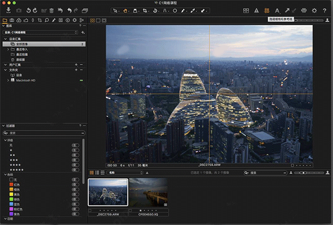Click the print icon in toolbar
The image size is (333, 225).
pos(305,10)
